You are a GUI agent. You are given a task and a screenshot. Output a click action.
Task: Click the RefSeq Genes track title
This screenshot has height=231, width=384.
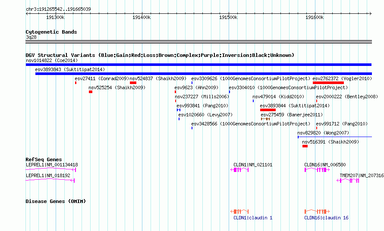tap(44, 159)
